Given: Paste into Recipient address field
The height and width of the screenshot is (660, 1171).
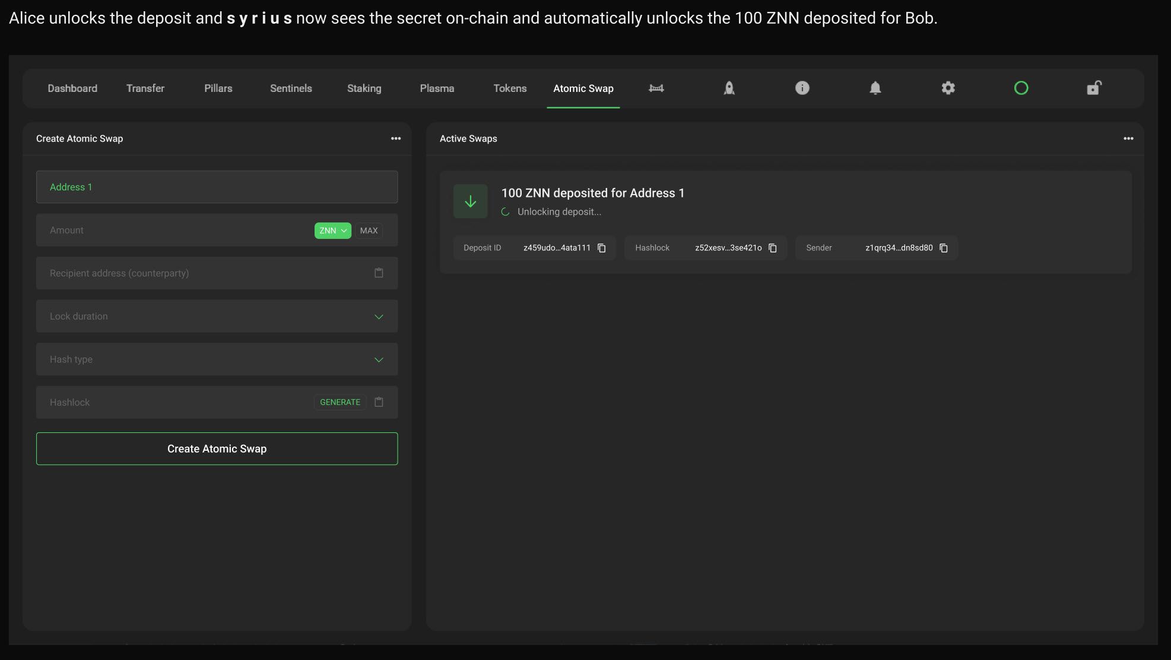Looking at the screenshot, I should (x=379, y=273).
